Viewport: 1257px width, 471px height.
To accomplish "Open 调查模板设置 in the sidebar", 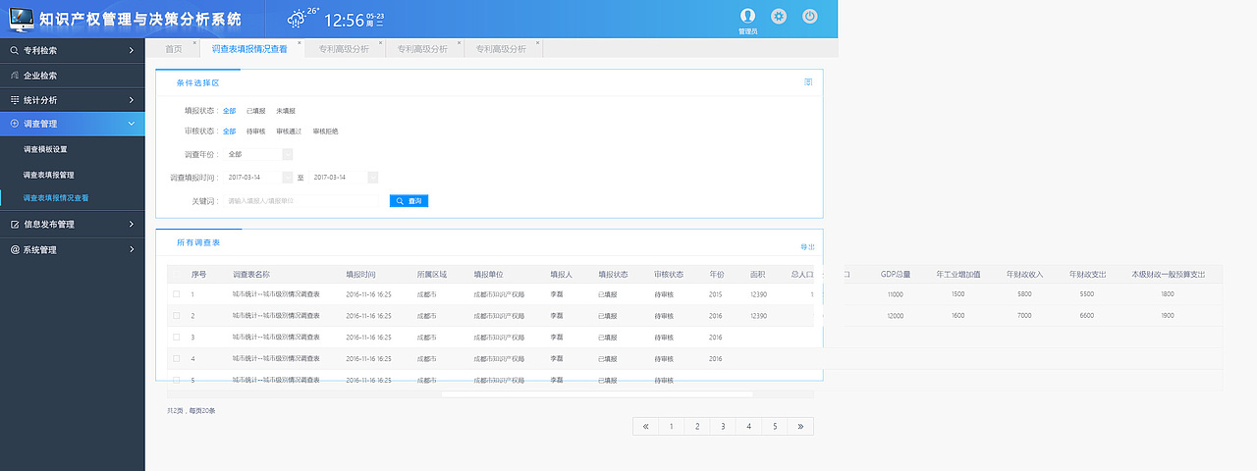I will coord(45,149).
